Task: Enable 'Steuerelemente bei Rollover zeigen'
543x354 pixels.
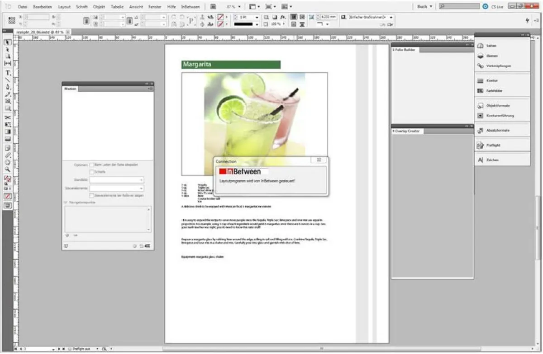Action: click(x=91, y=195)
